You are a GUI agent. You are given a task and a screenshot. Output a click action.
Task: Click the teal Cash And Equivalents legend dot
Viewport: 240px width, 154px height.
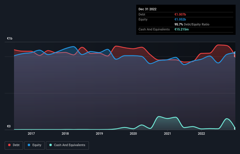[51, 145]
